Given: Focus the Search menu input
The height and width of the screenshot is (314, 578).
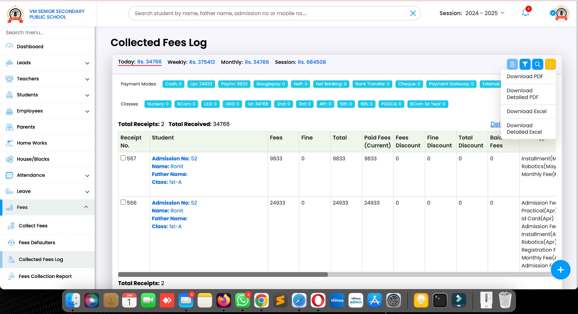Looking at the screenshot, I should click(x=47, y=32).
